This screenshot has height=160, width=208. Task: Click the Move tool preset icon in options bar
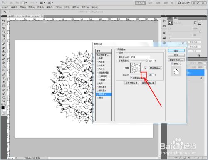point(5,12)
